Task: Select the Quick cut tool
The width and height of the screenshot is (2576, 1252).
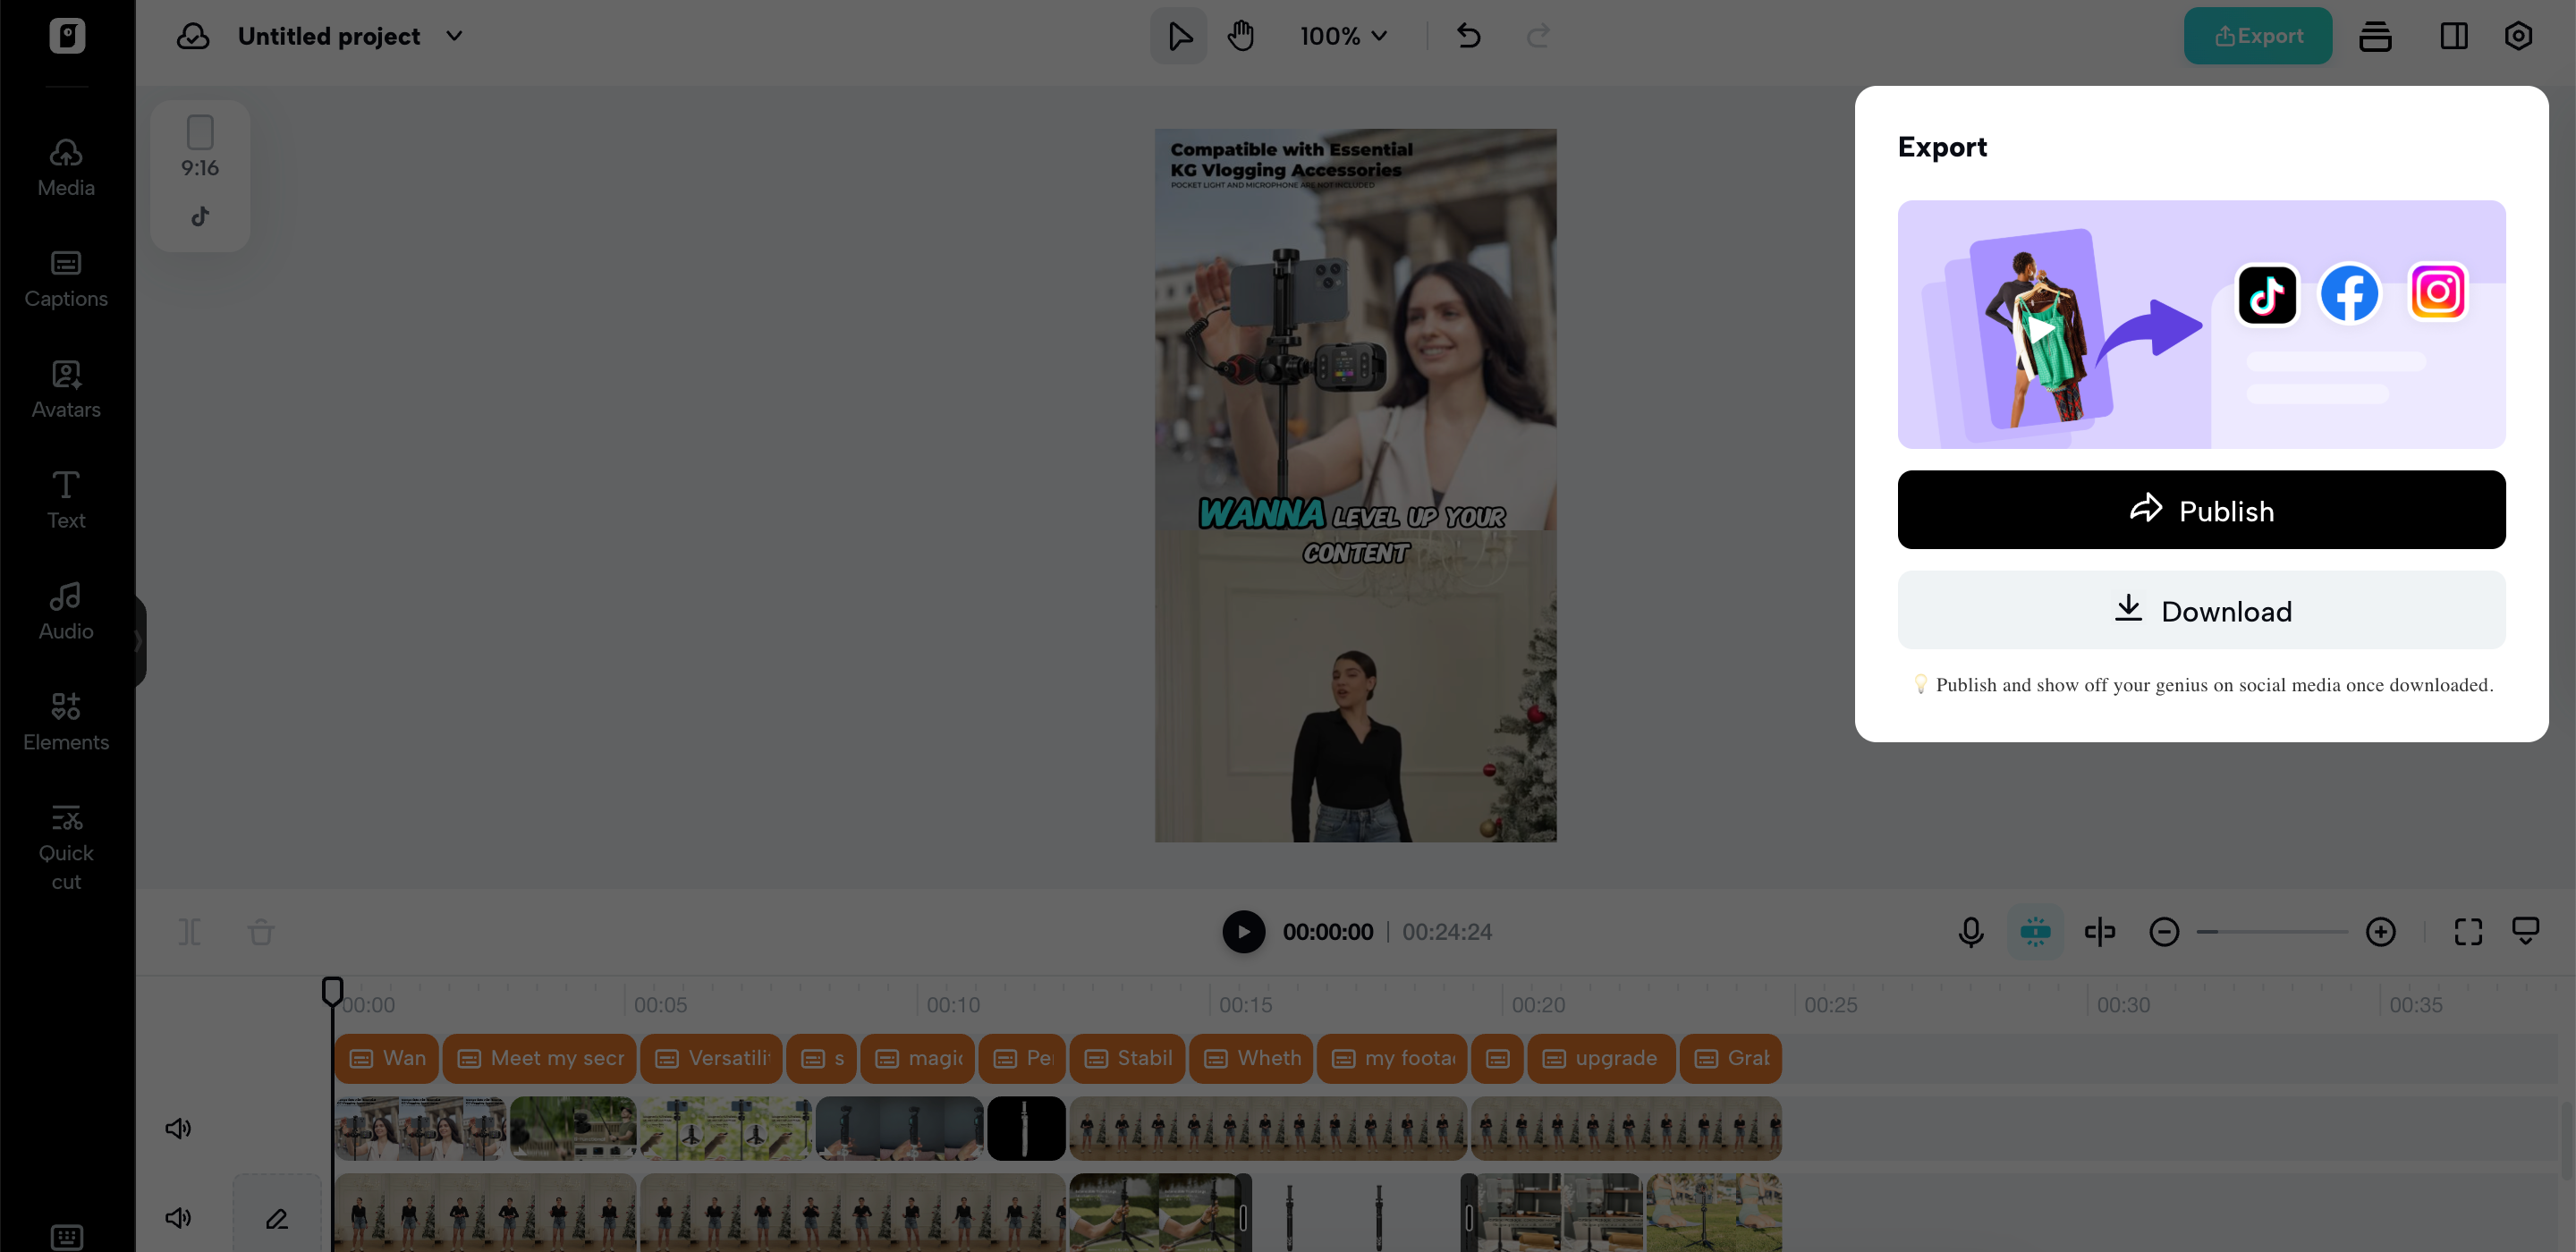Action: tap(65, 843)
